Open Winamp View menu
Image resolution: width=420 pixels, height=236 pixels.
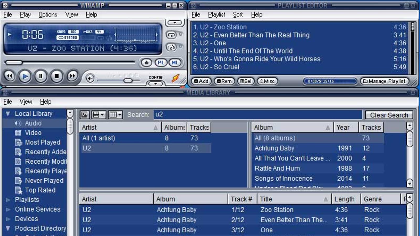tap(71, 15)
